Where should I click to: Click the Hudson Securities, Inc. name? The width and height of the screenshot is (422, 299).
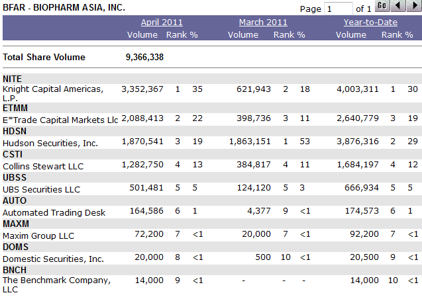pyautogui.click(x=50, y=143)
